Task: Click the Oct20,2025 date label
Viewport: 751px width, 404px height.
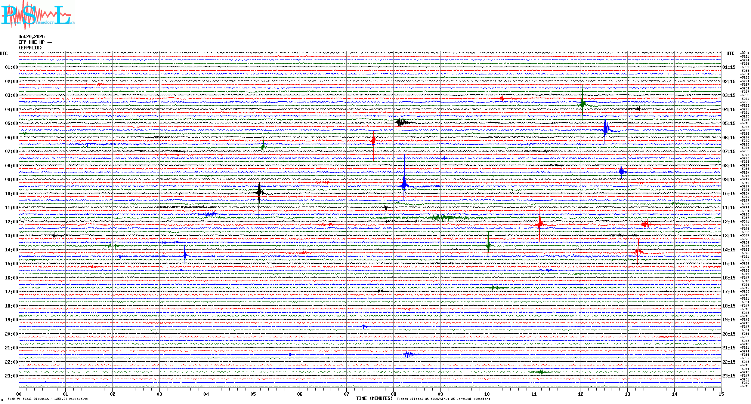Action: click(31, 37)
